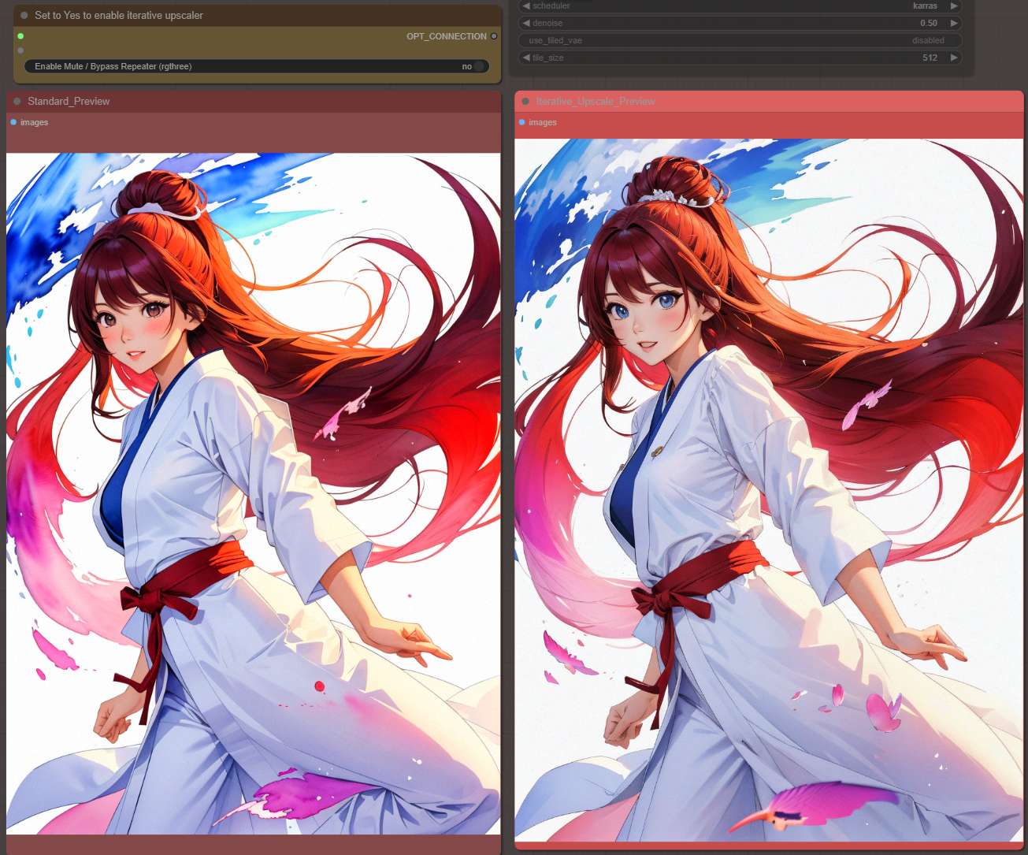Click the 'OPT_CONNECTION' output label
This screenshot has height=855, width=1028.
tap(447, 36)
